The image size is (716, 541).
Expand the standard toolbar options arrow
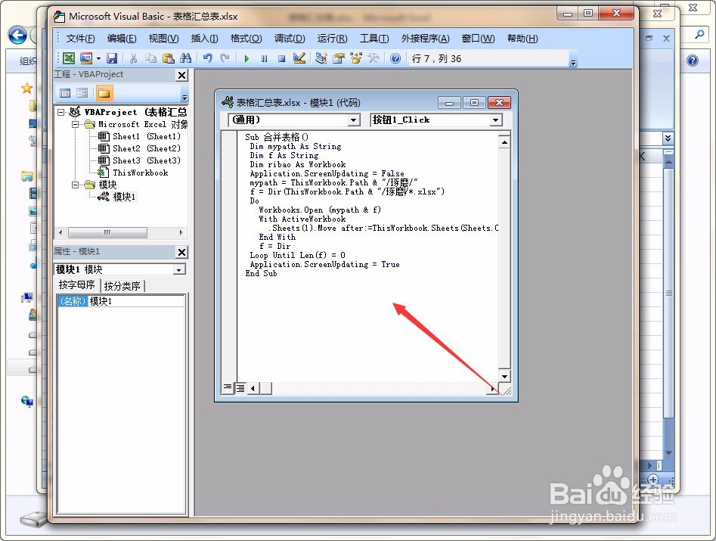(x=574, y=63)
